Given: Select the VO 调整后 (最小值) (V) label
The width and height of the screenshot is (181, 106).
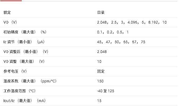Looking at the screenshot, I should point(26,52).
